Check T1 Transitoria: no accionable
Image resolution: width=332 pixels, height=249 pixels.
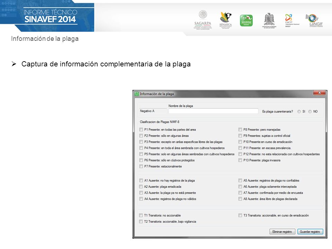(141, 215)
